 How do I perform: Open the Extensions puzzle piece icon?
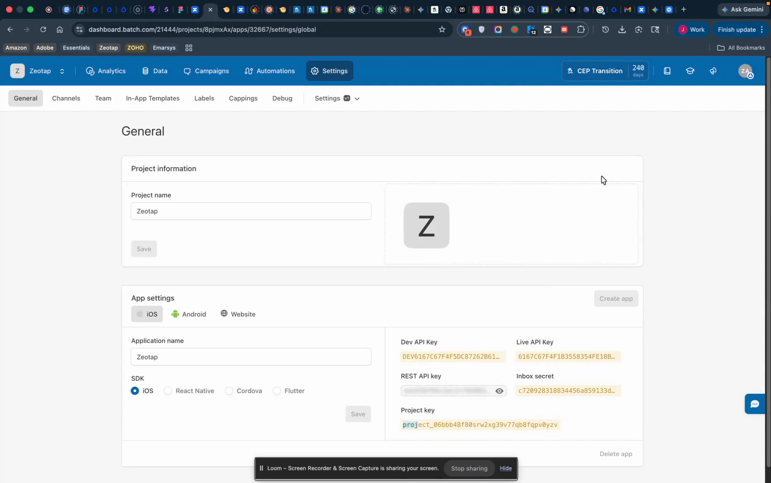point(581,30)
